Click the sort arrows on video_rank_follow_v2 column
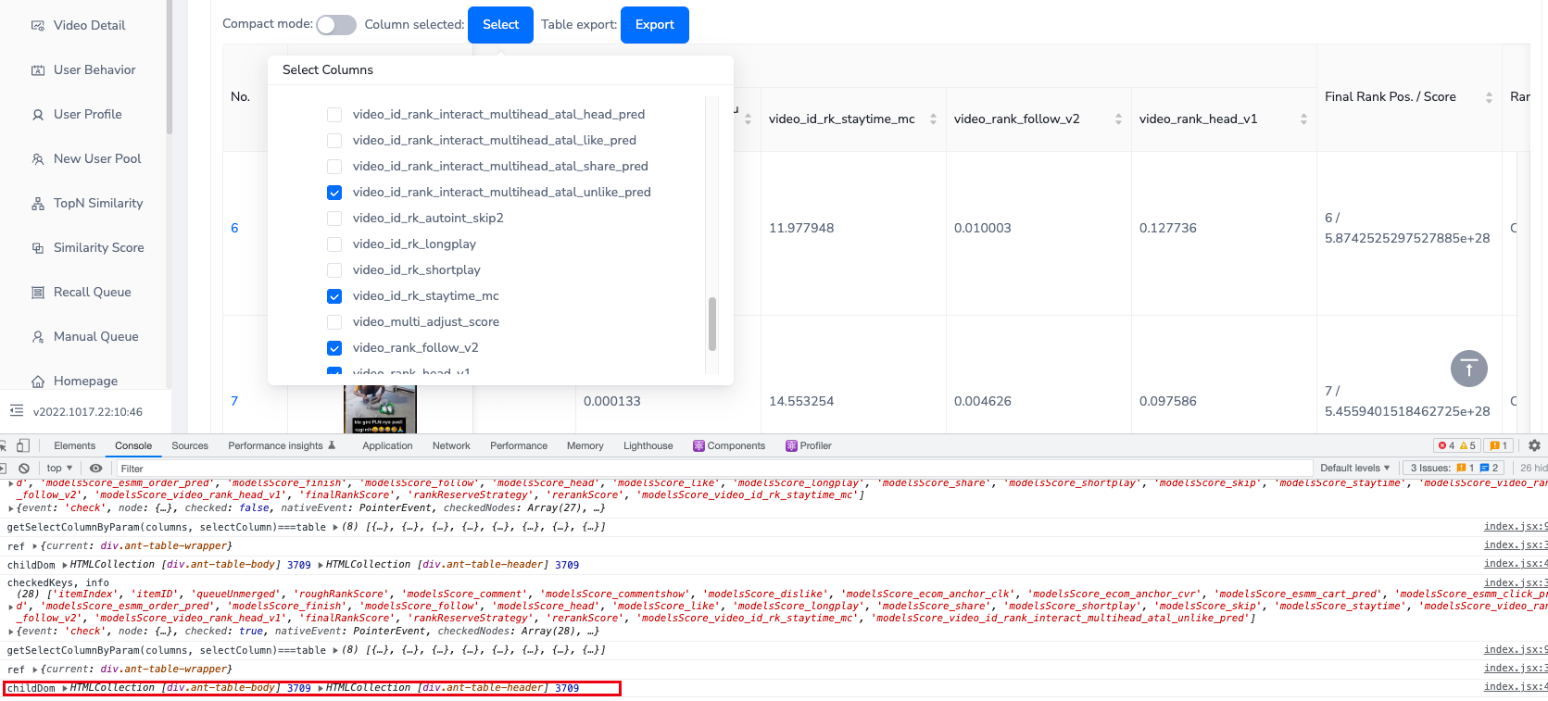Viewport: 1548px width, 701px height. pyautogui.click(x=1118, y=119)
